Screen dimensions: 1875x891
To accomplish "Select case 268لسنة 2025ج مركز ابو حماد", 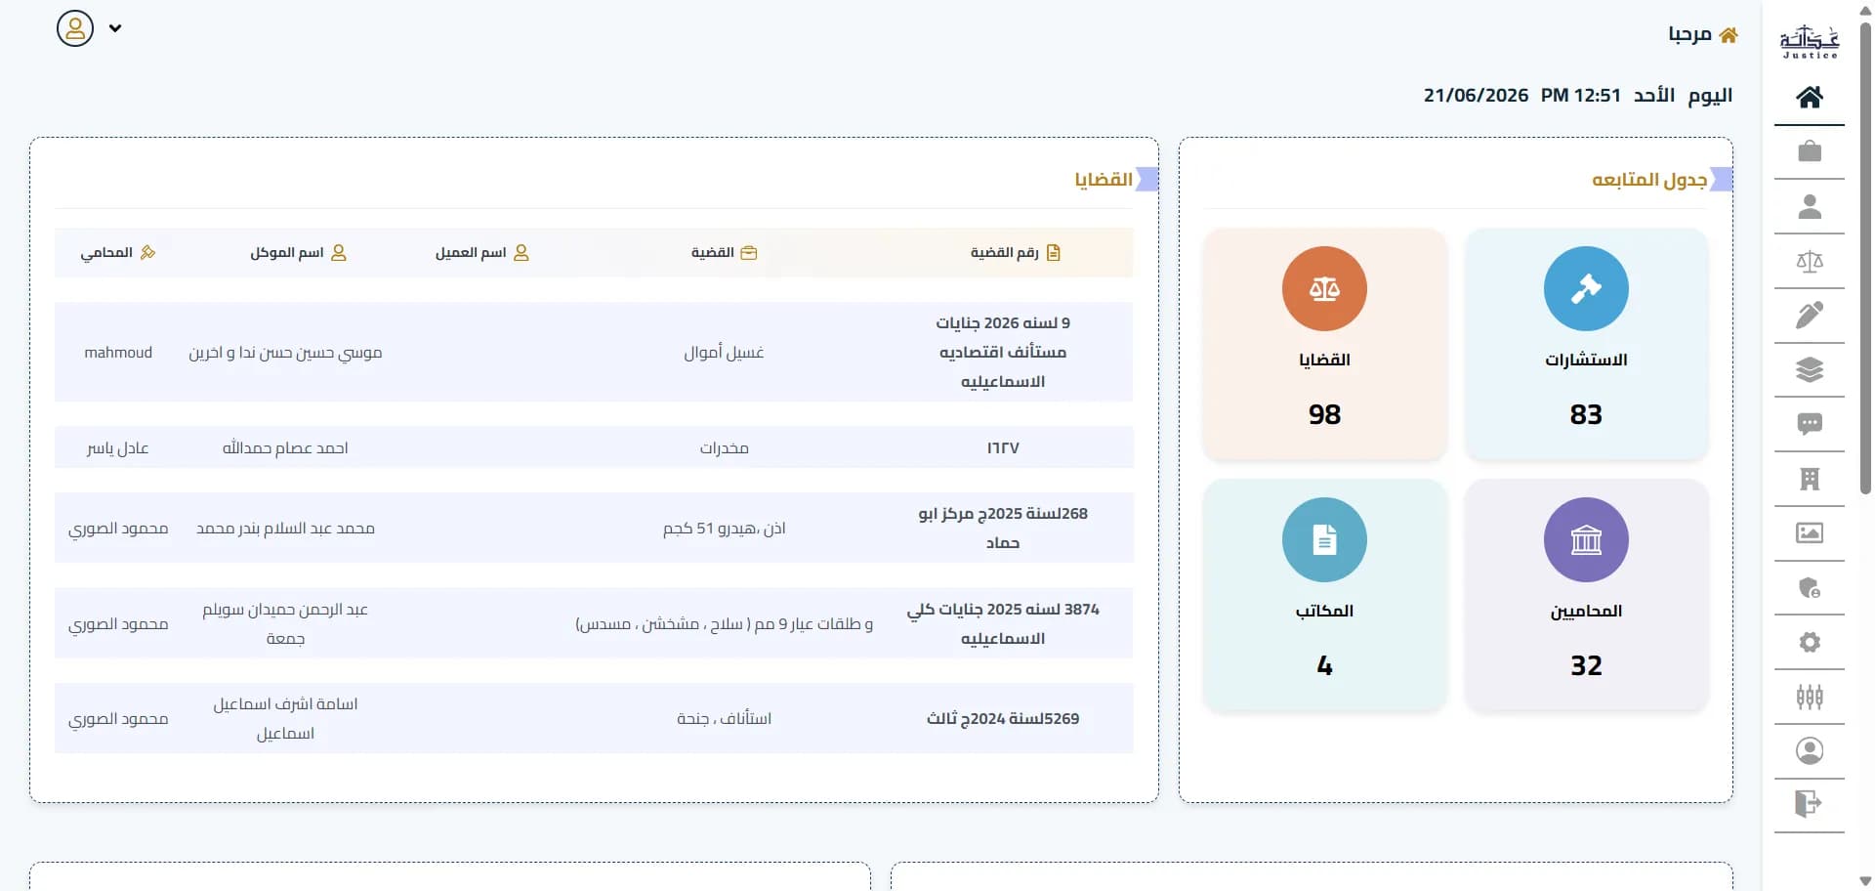I will [1003, 528].
